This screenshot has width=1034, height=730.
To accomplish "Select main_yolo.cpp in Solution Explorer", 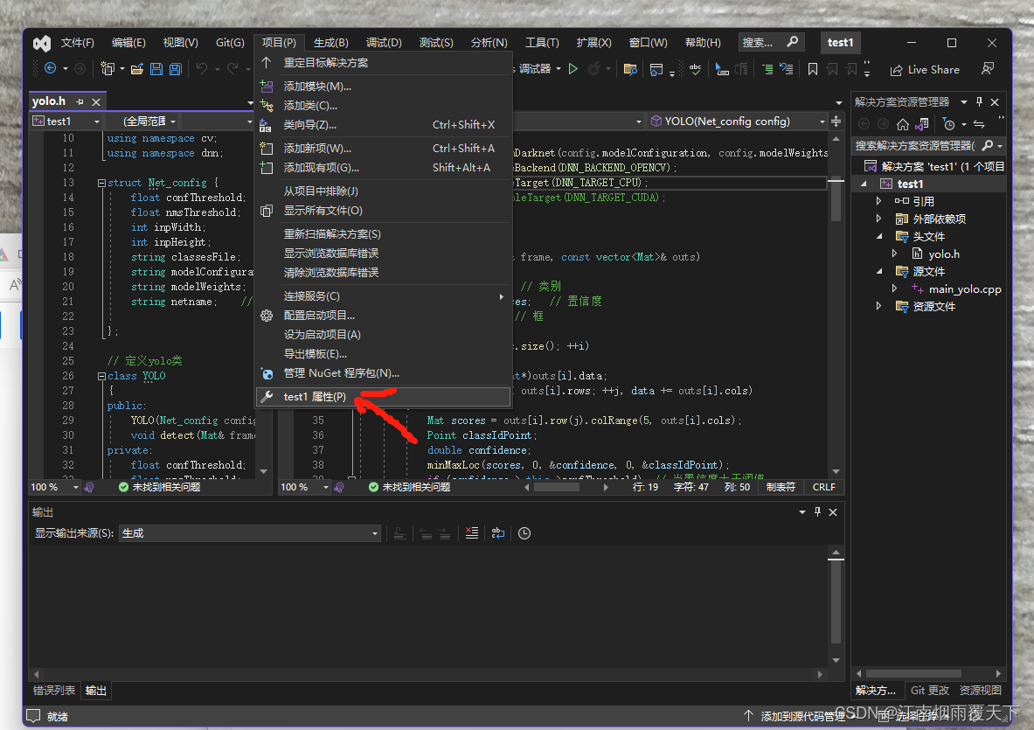I will pyautogui.click(x=965, y=289).
